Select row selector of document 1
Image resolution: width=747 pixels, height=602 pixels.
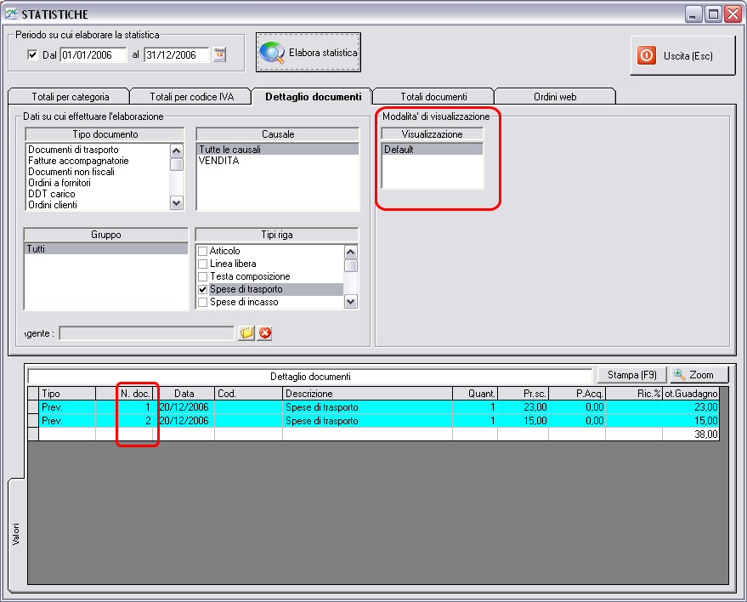point(33,407)
